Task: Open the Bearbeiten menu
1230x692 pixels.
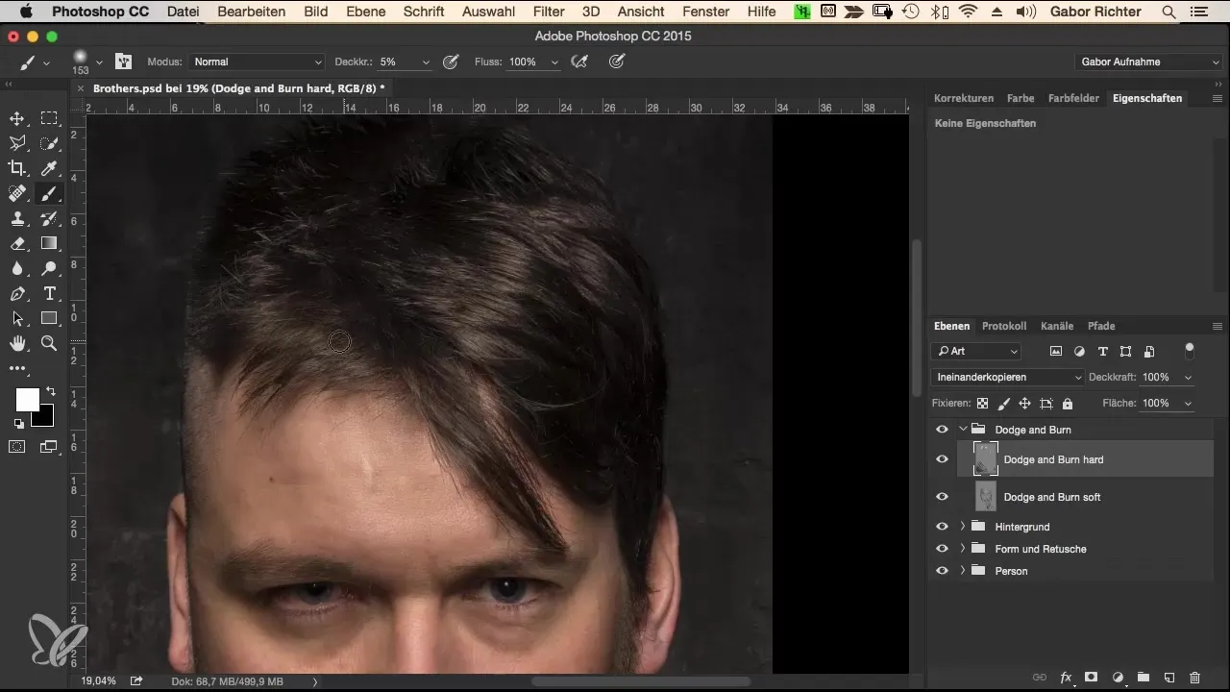Action: [251, 12]
